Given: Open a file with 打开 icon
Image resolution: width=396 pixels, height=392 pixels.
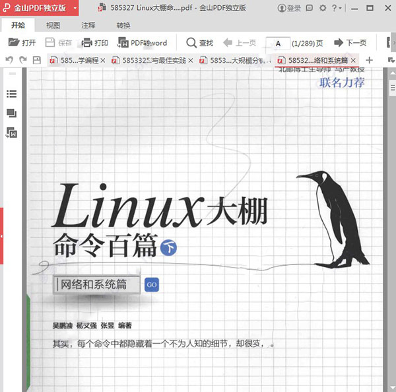Looking at the screenshot, I should pos(22,43).
